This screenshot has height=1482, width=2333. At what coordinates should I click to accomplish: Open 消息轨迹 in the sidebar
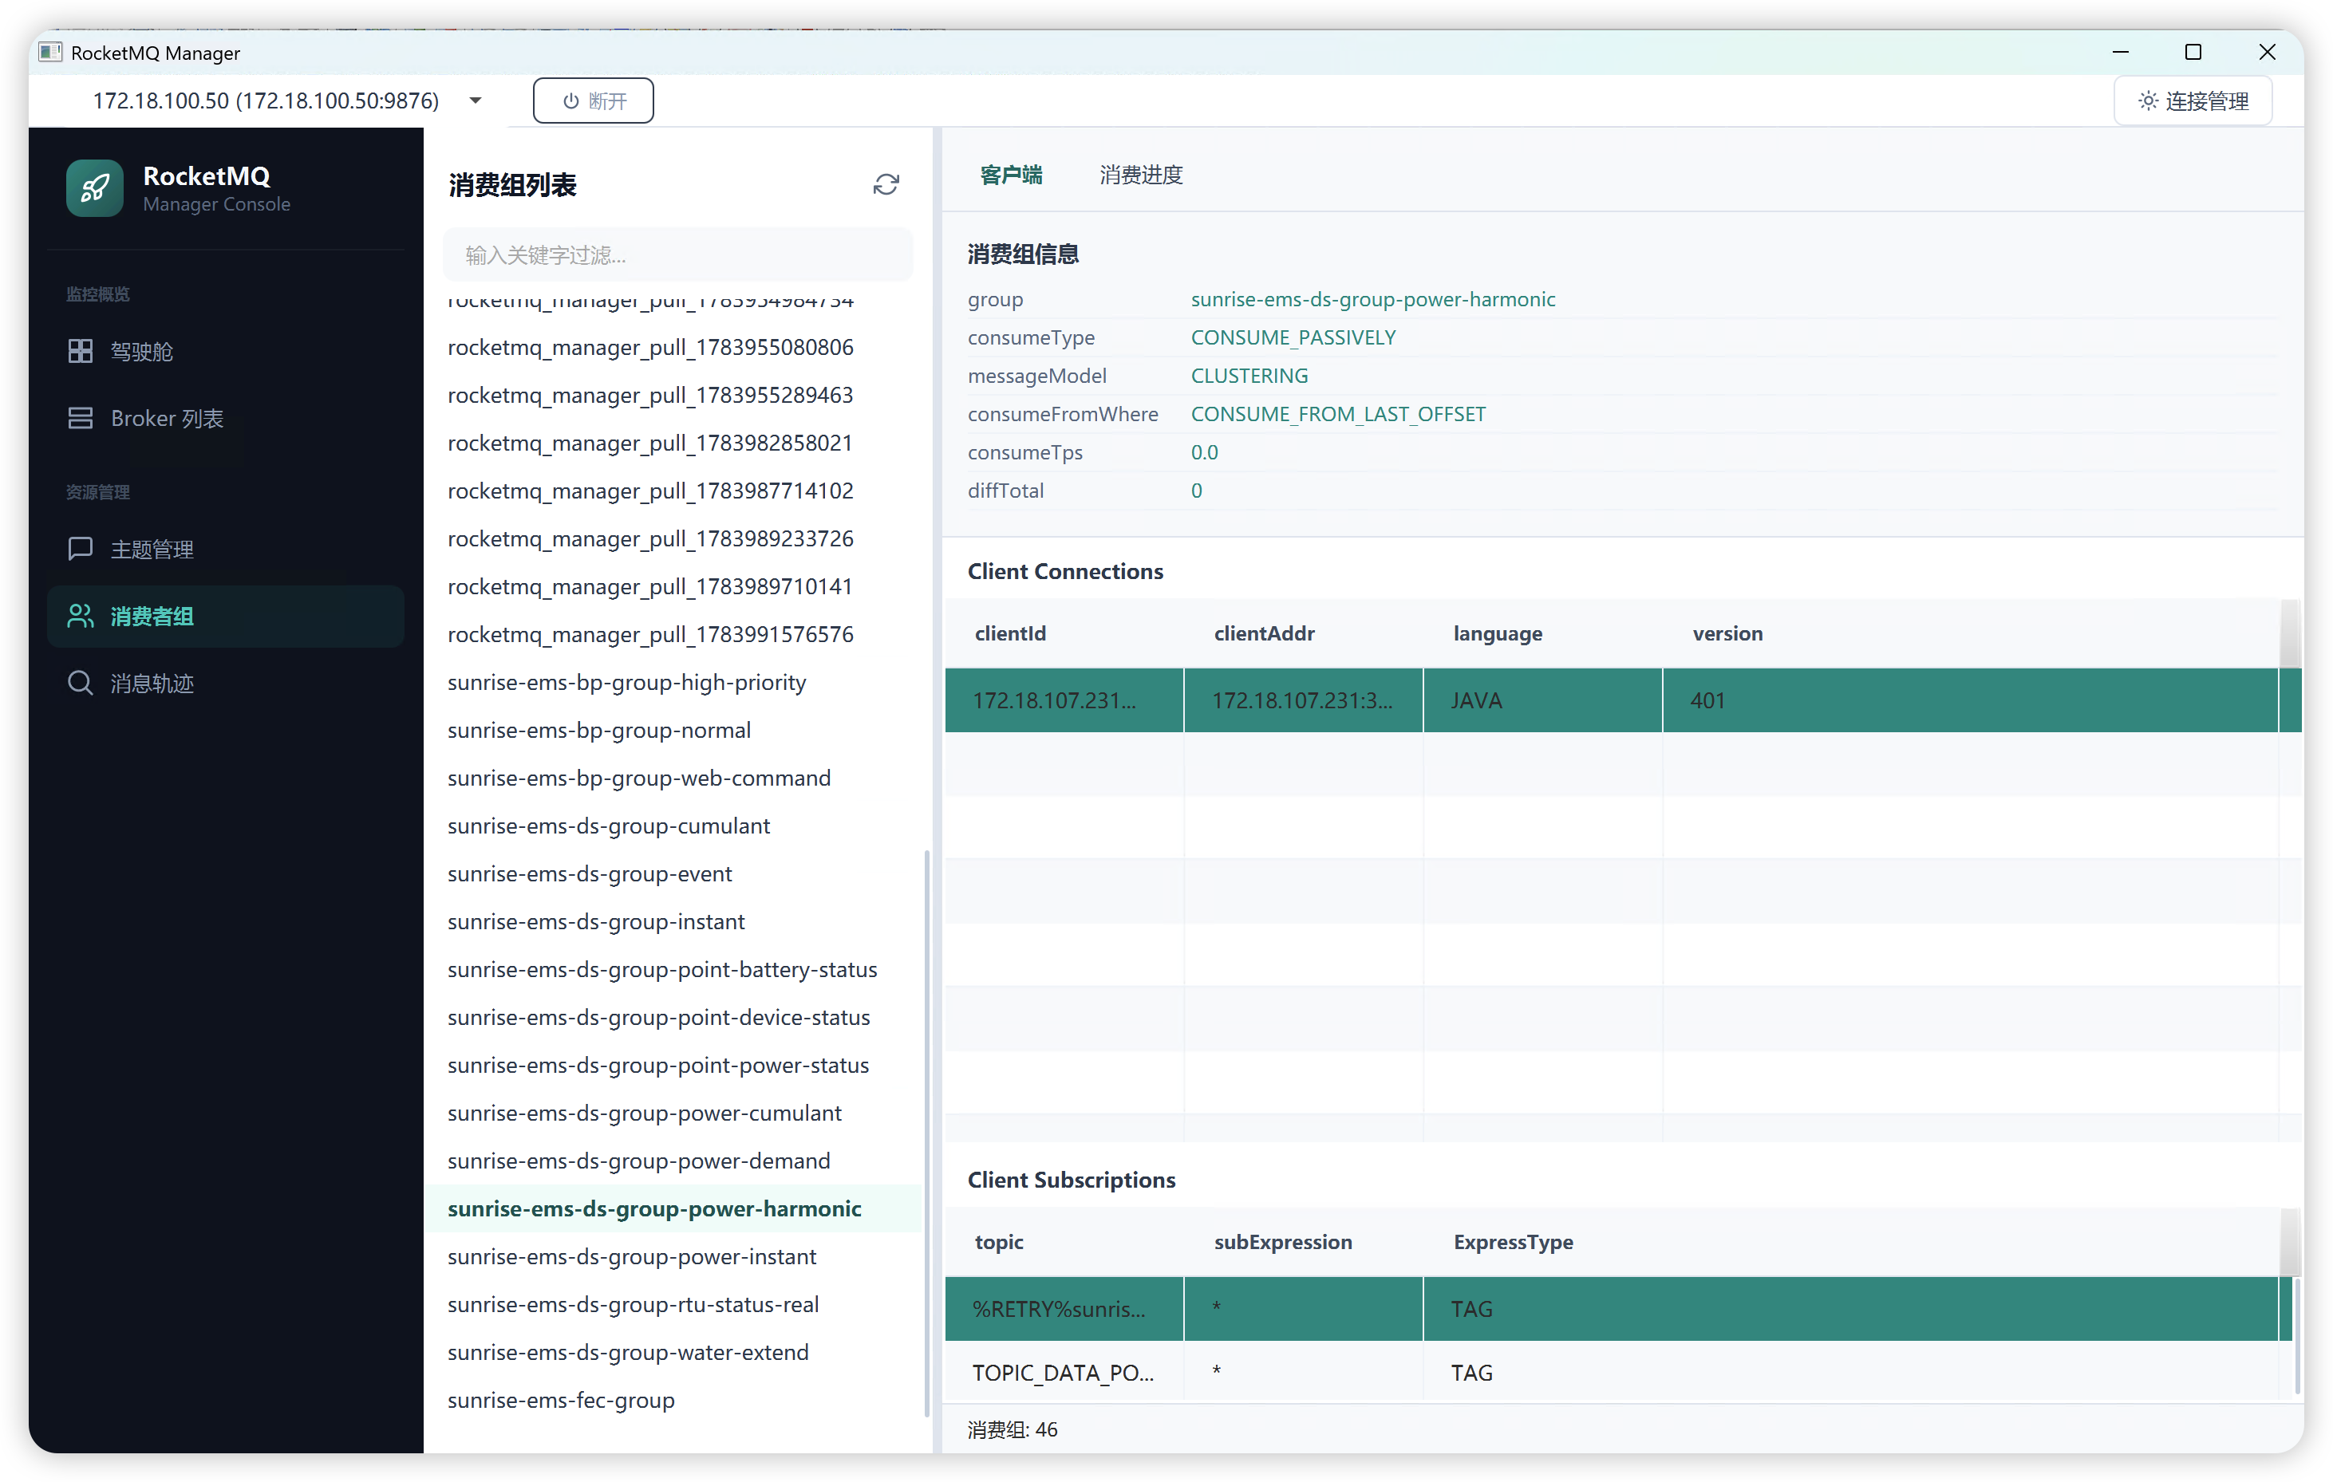tap(226, 683)
